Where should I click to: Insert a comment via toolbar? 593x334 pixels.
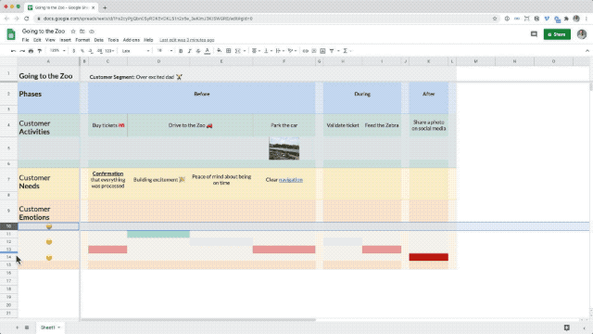pyautogui.click(x=314, y=51)
